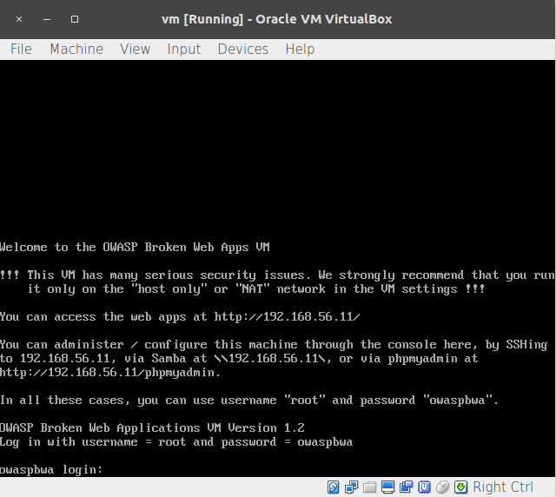Image resolution: width=556 pixels, height=497 pixels.
Task: Click the owaspbwa login prompt
Action: click(x=51, y=470)
